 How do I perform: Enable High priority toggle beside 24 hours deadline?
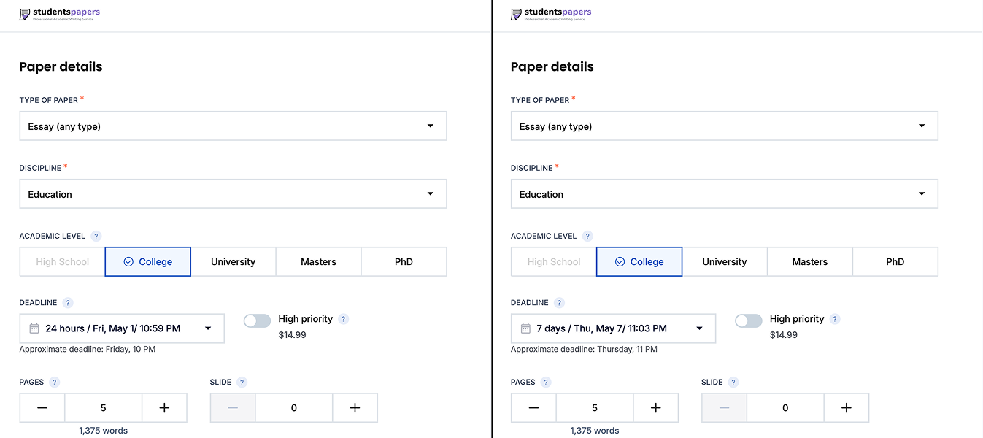tap(257, 320)
